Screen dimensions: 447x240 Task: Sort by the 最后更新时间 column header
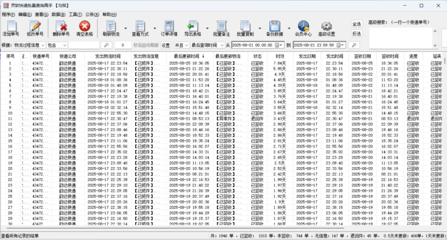[189, 56]
